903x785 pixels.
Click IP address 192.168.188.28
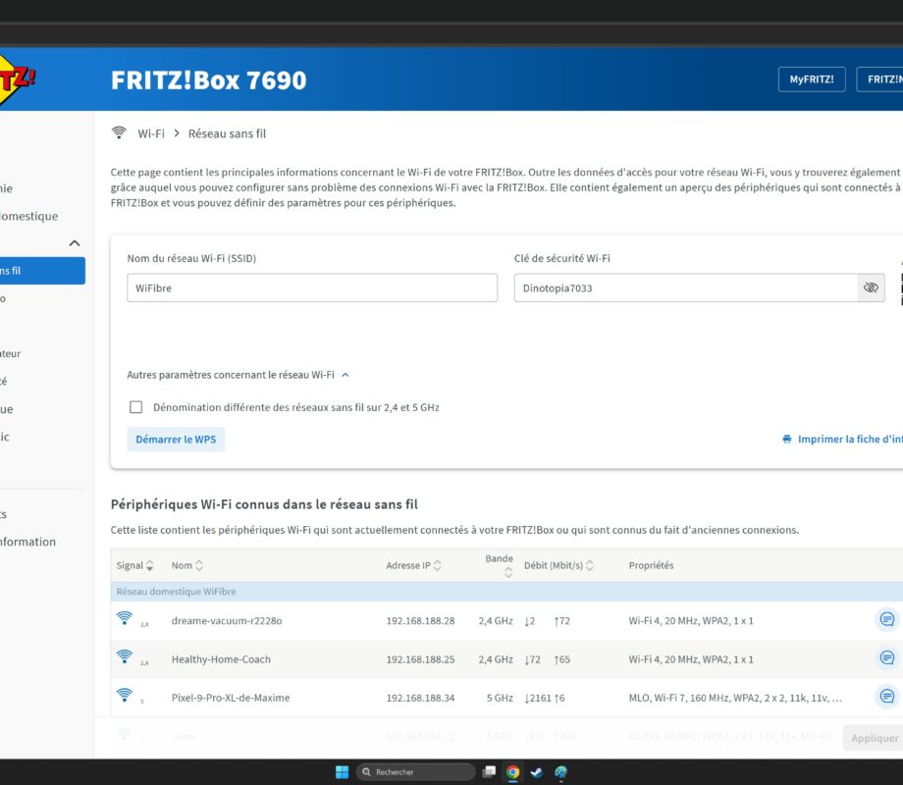tap(420, 621)
